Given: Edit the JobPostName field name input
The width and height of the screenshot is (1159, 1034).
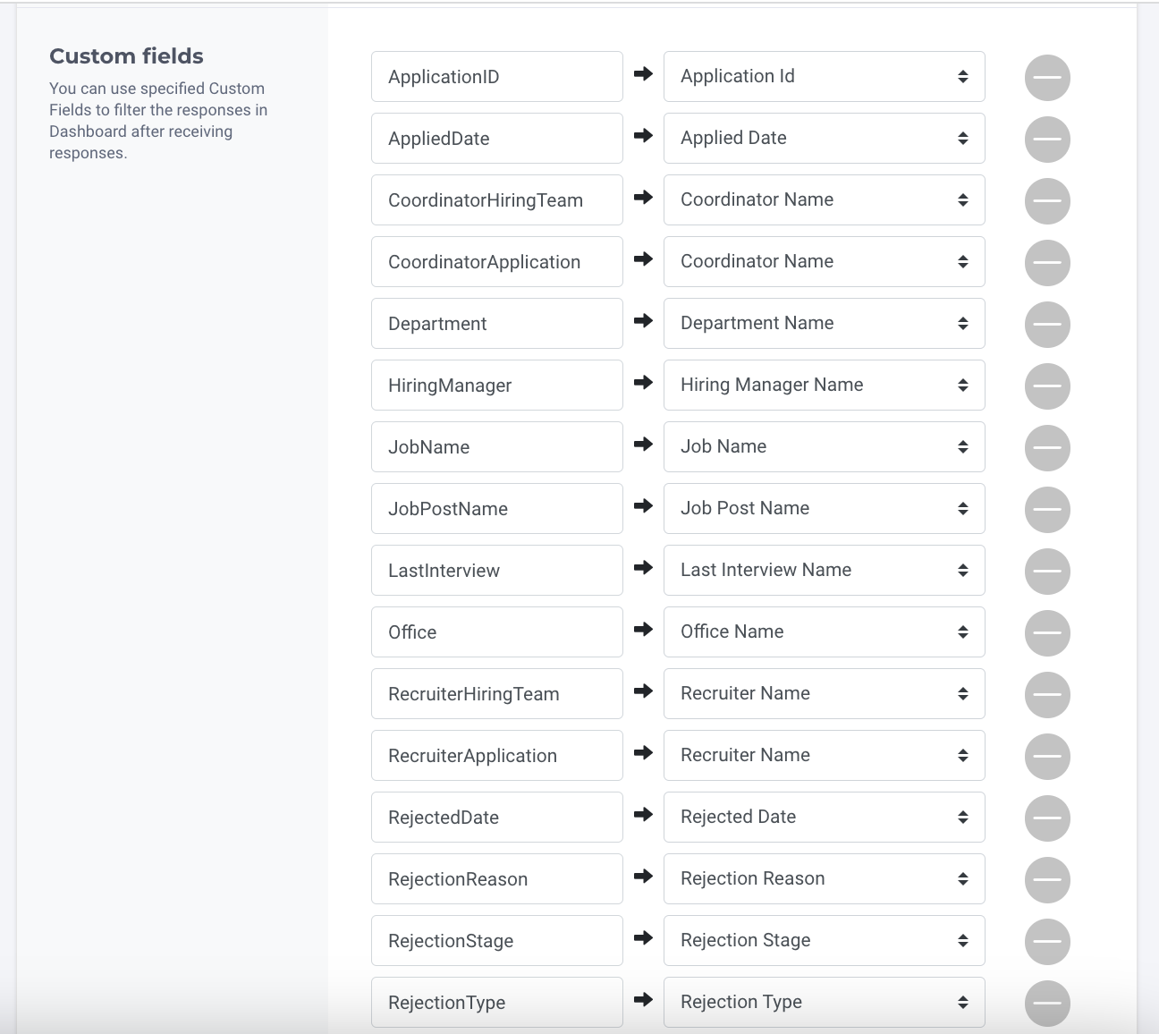Looking at the screenshot, I should (496, 508).
